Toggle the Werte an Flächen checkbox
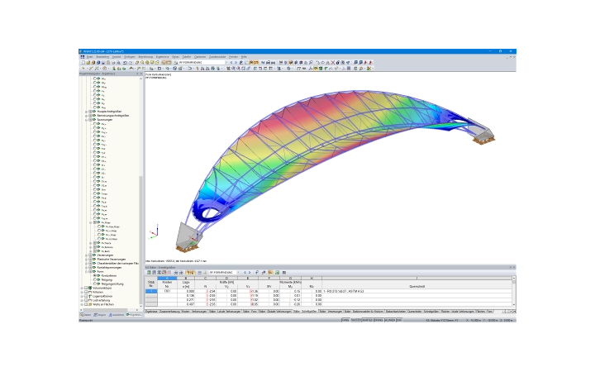The width and height of the screenshot is (595, 372). click(x=86, y=304)
